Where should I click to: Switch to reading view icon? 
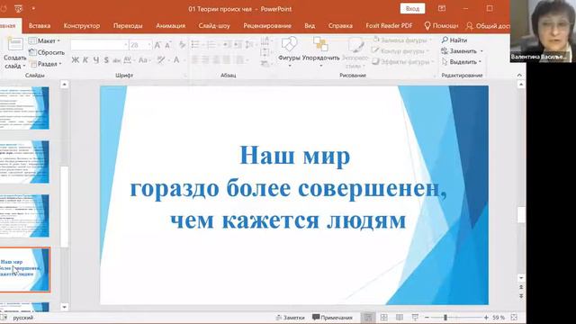tap(400, 318)
